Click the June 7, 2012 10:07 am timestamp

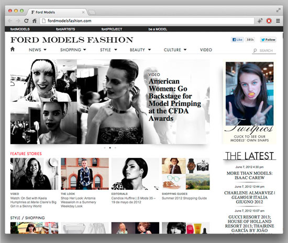(249, 211)
